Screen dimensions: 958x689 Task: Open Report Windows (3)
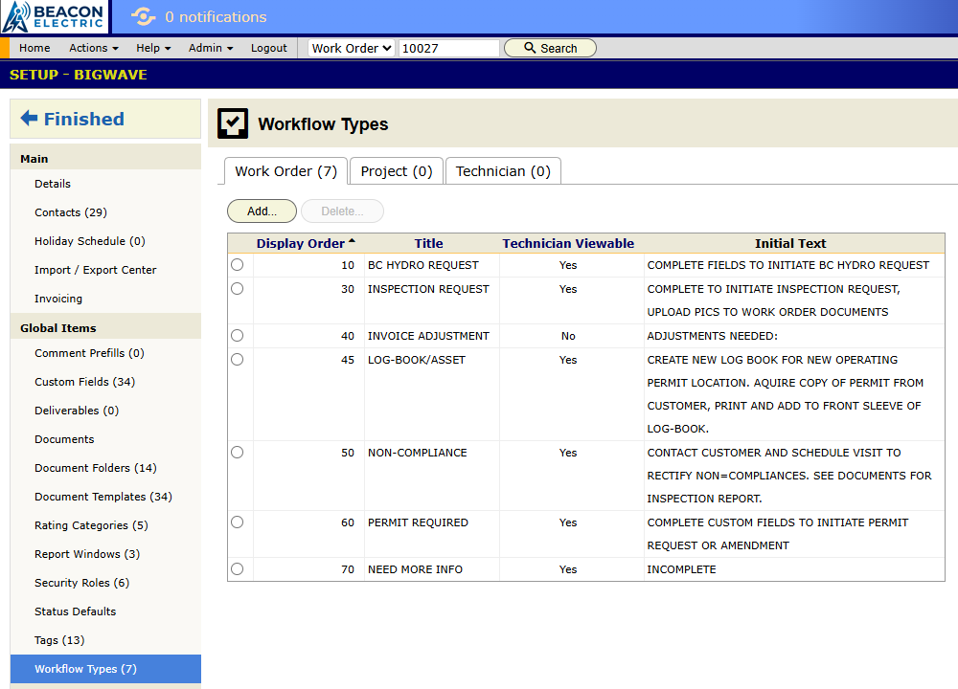coord(87,553)
